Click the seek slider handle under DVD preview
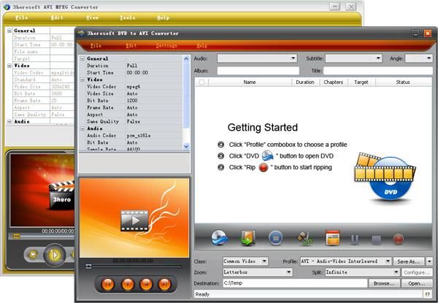Screen dimensions: 438x303 click(88, 266)
